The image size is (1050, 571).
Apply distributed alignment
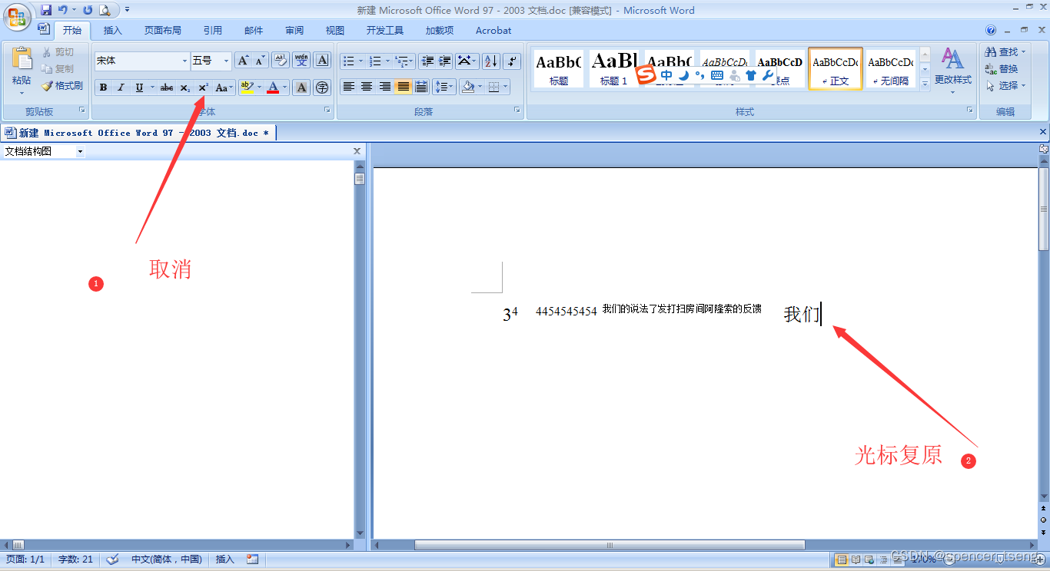[x=421, y=87]
